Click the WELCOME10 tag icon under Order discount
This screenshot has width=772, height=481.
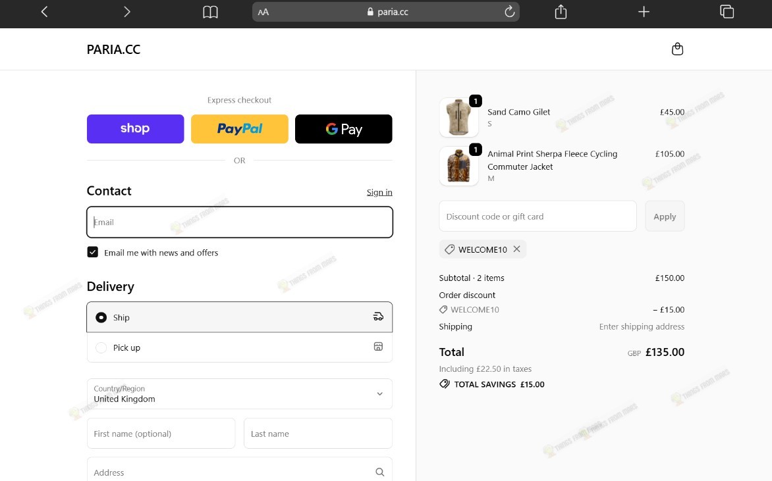pos(443,309)
